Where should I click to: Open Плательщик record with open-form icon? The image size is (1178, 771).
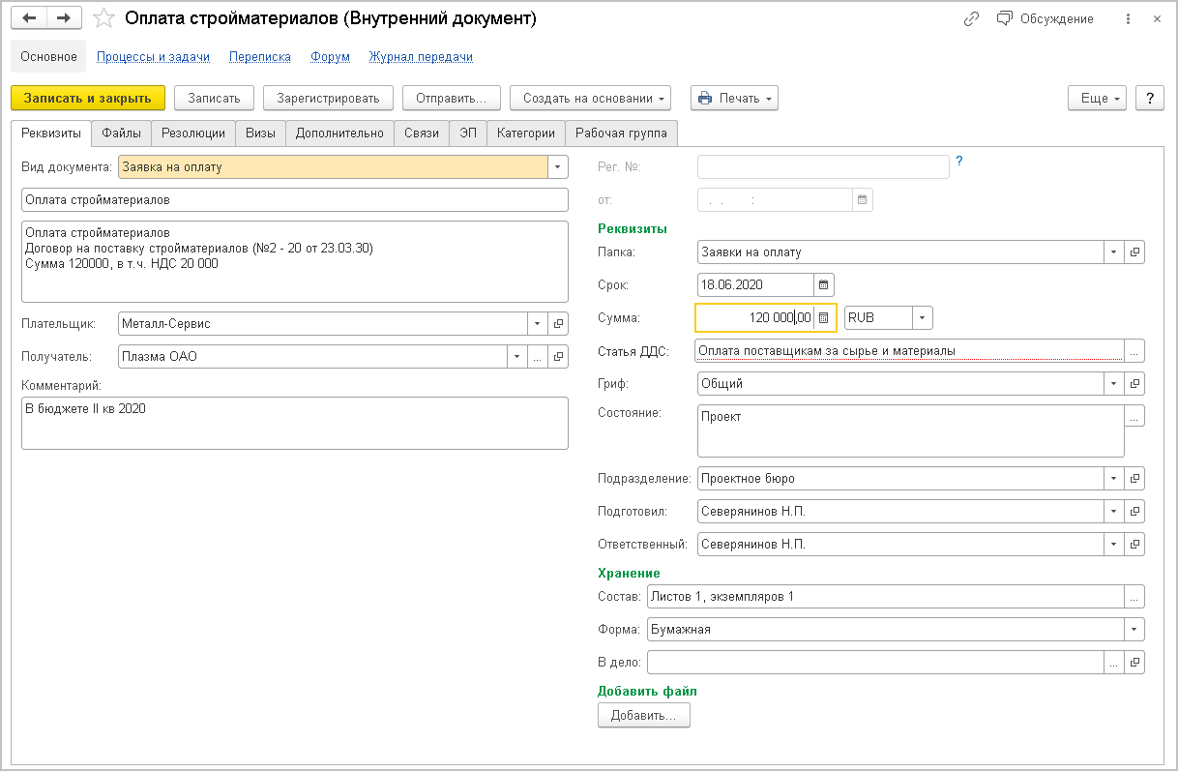click(x=558, y=324)
